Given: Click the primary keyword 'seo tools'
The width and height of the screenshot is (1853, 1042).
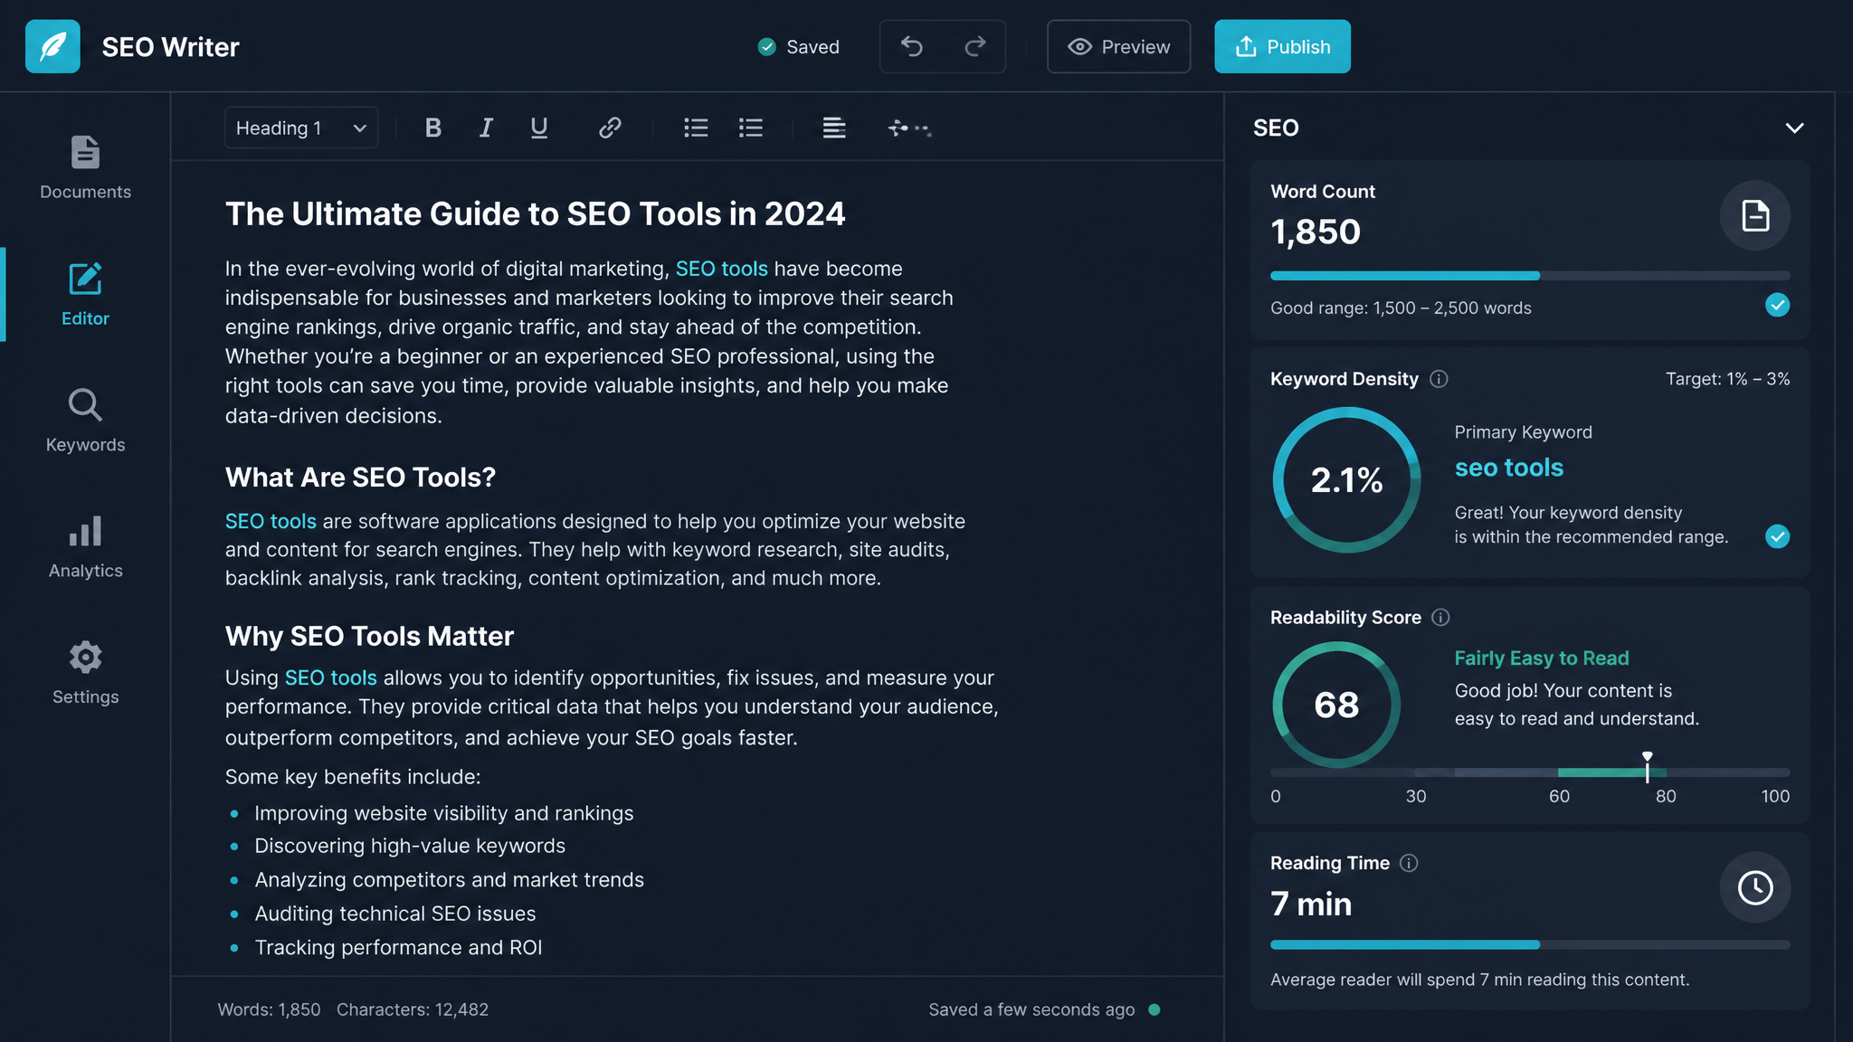Looking at the screenshot, I should pos(1508,468).
